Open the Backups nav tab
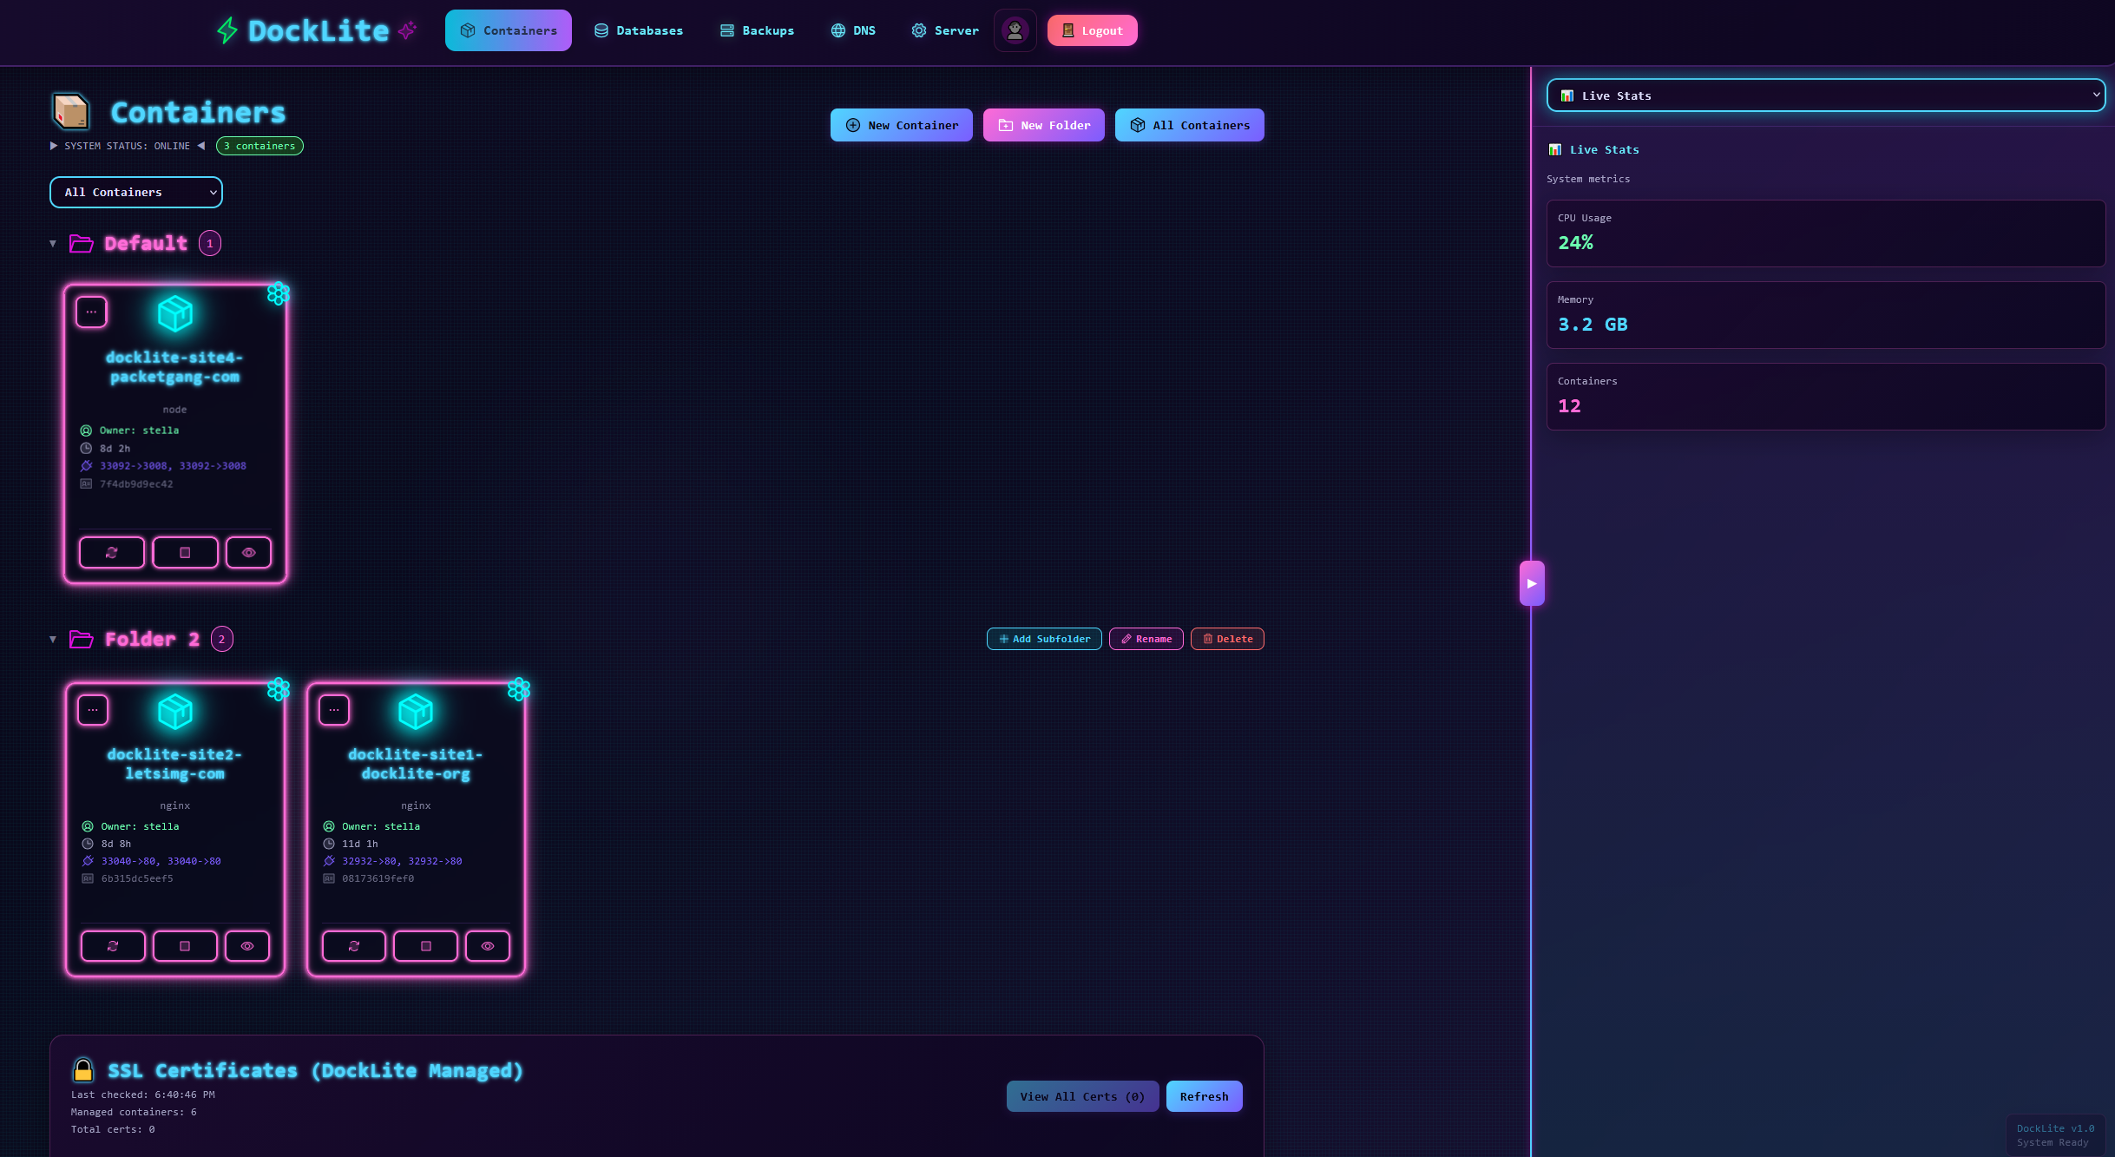2115x1157 pixels. pyautogui.click(x=758, y=30)
